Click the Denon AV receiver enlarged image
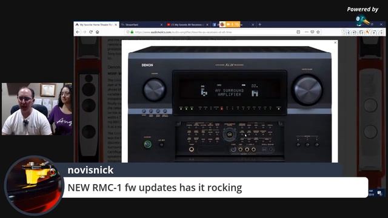The height and width of the screenshot is (218, 388). point(230,104)
